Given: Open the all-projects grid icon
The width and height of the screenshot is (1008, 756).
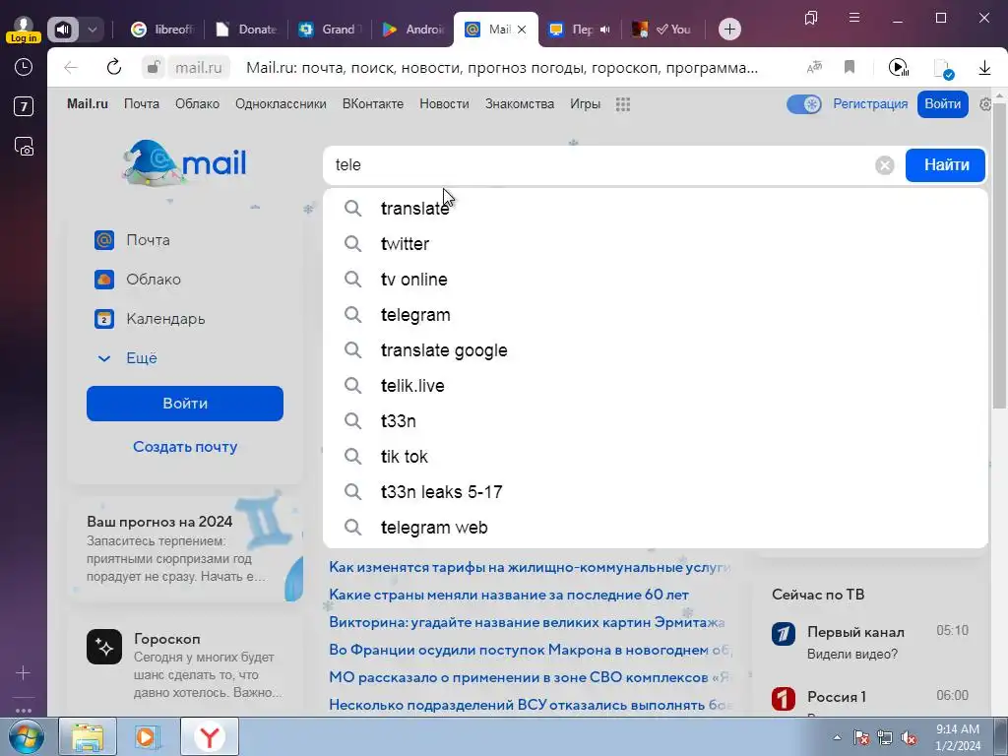Looking at the screenshot, I should pyautogui.click(x=623, y=104).
